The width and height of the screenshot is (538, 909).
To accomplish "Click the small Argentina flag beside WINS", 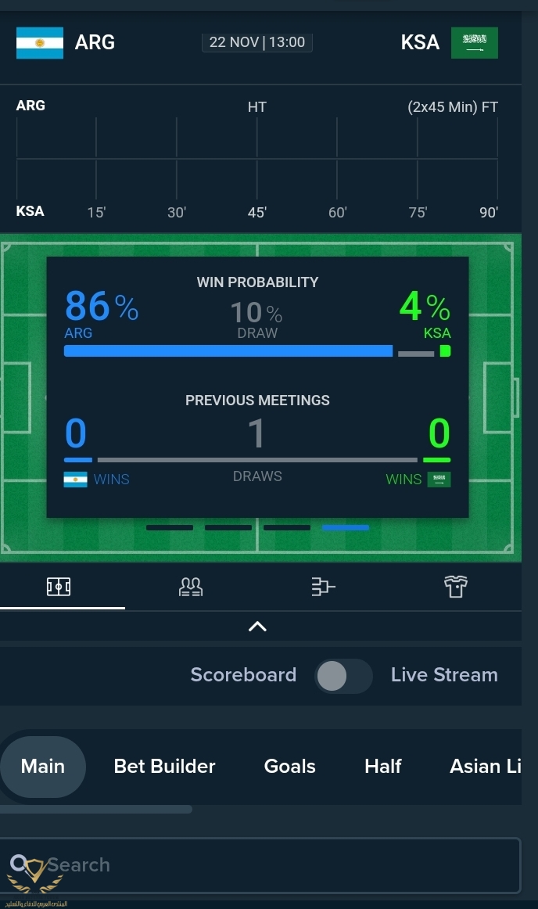I will click(75, 480).
